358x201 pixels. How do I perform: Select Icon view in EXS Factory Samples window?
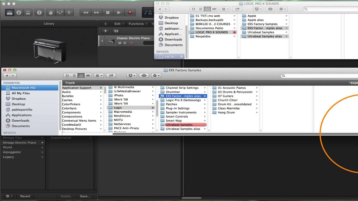click(67, 76)
